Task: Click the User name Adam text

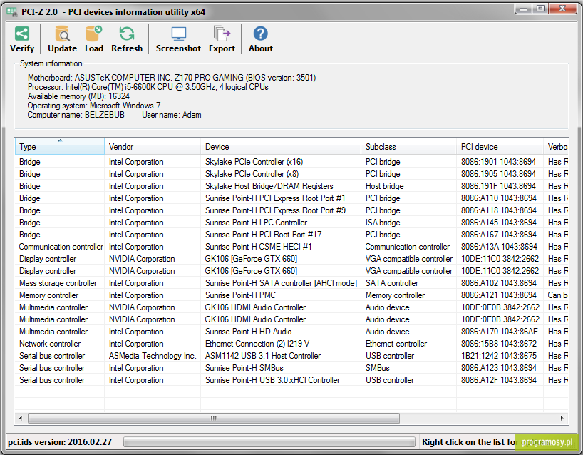Action: [171, 115]
